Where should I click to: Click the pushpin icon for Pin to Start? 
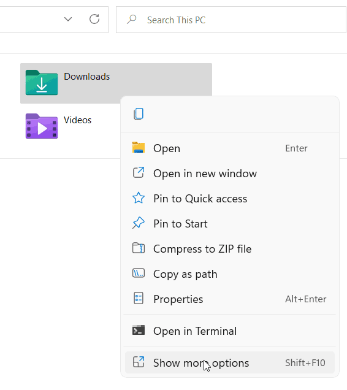(x=139, y=223)
